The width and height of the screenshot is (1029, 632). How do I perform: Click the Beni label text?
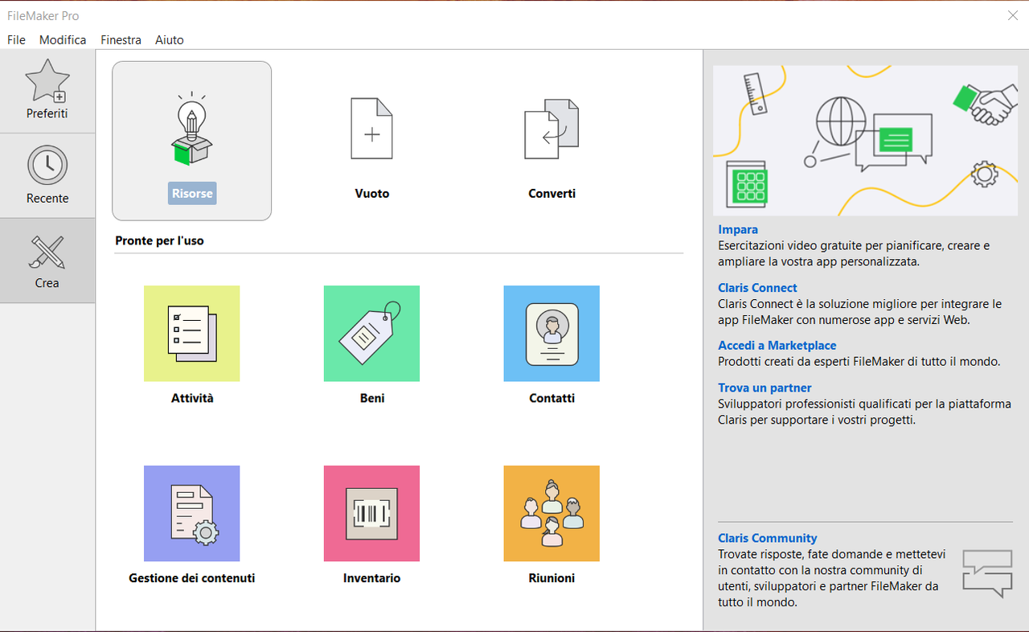point(372,398)
